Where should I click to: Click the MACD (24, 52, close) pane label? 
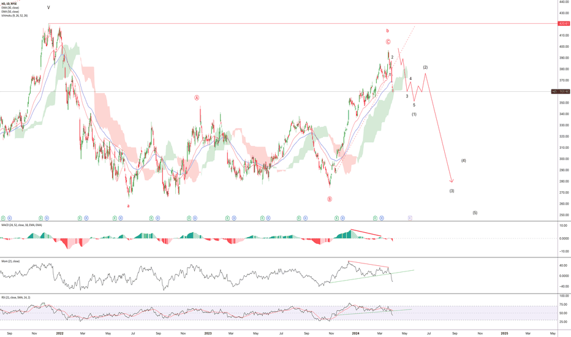pos(21,225)
